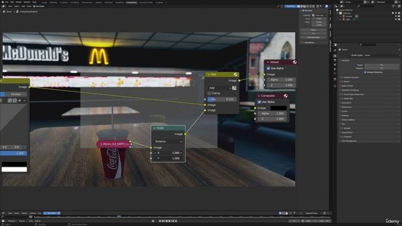
Task: Open the Render Engine dropdown
Action: (382, 55)
